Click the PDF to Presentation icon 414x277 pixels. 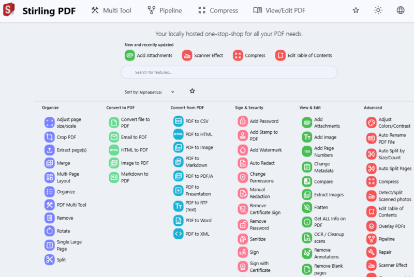coord(178,190)
